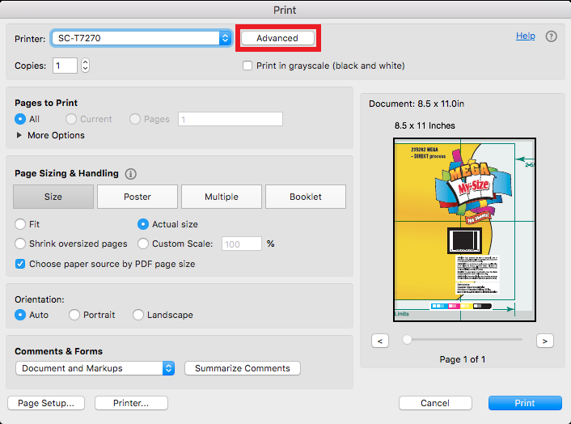Select the Landscape orientation option
This screenshot has width=571, height=424.
[138, 315]
